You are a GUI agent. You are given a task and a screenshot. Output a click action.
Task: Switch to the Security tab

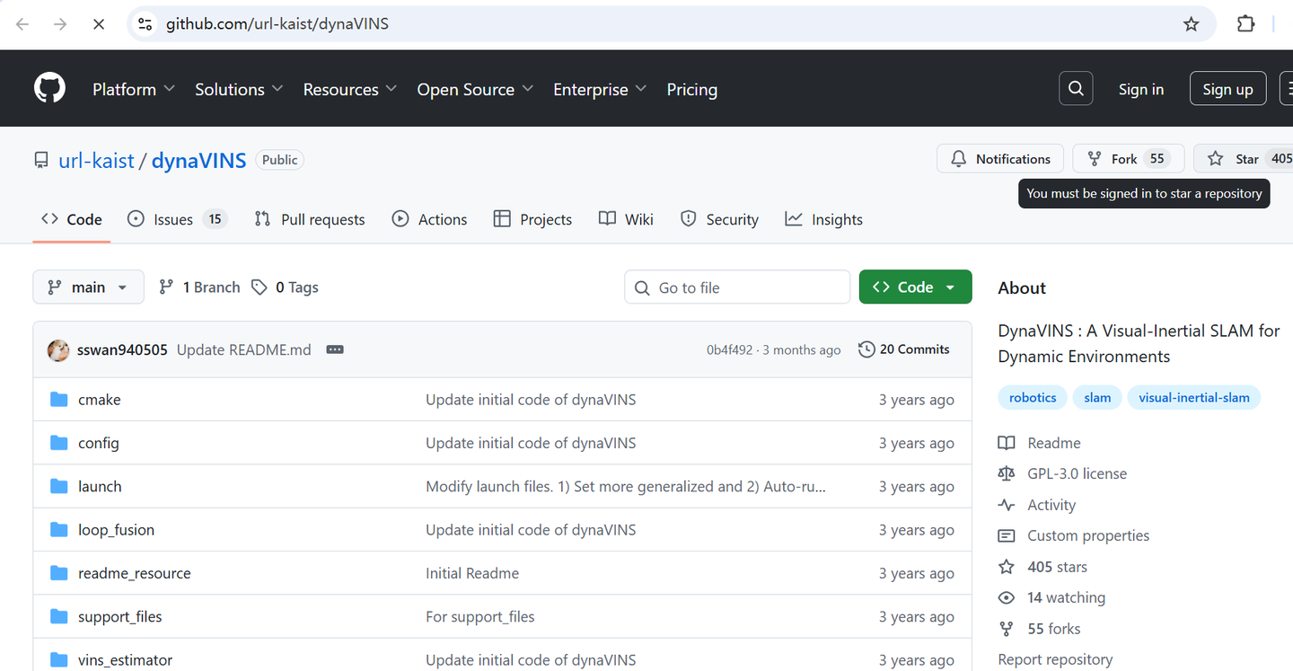click(x=719, y=219)
